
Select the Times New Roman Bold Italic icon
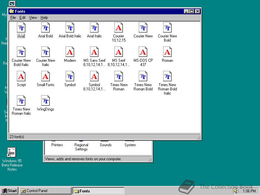click(x=167, y=76)
